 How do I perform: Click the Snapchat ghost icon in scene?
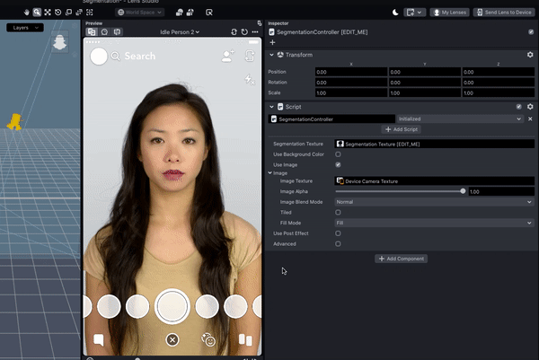[60, 42]
